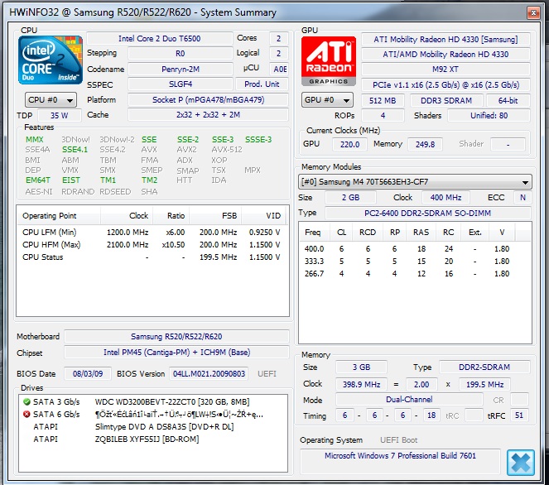Click the ATI Mobility Radeon HD 4330 [Samsung] field
The height and width of the screenshot is (485, 549).
click(x=445, y=39)
